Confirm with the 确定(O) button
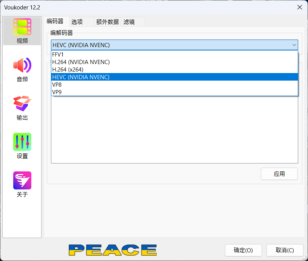Image resolution: width=308 pixels, height=261 pixels. click(x=243, y=250)
